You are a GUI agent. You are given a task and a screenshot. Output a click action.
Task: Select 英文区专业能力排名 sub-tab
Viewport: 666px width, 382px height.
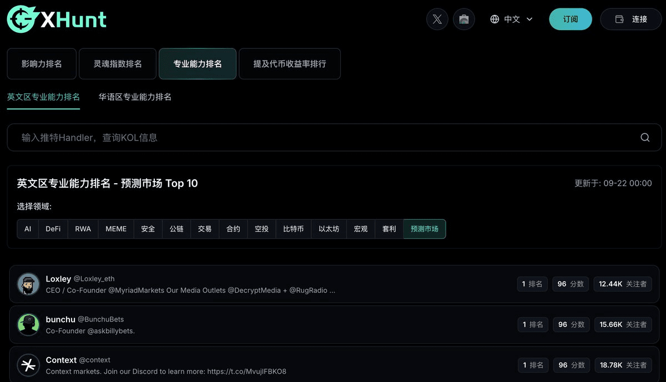click(43, 97)
